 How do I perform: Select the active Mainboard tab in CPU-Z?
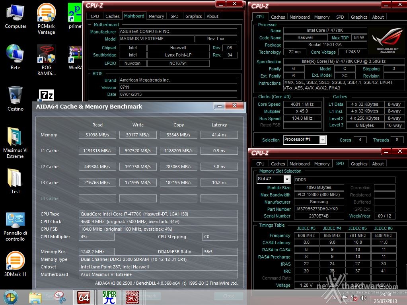[x=134, y=16]
